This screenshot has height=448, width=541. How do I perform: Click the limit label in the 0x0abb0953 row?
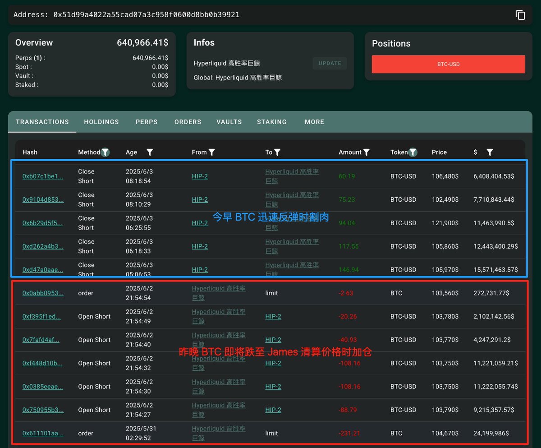click(x=271, y=293)
